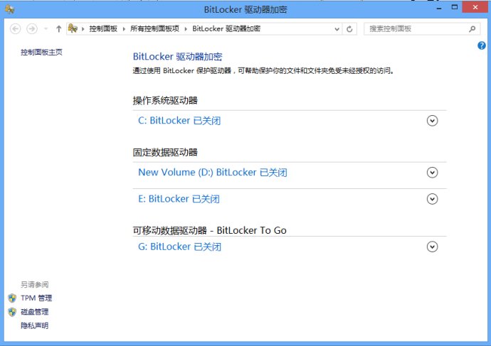Click the Back navigation arrow
491x346 pixels.
tap(16, 28)
